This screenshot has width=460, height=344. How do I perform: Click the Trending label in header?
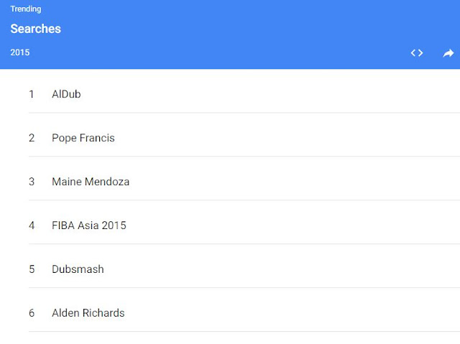pyautogui.click(x=26, y=9)
